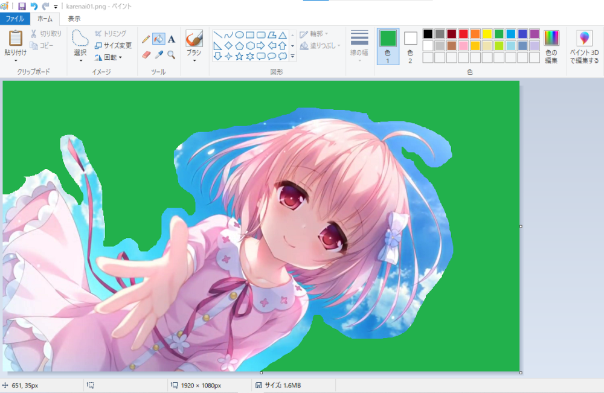The width and height of the screenshot is (604, 393).
Task: Expand the Select (選択) dropdown arrow
Action: [80, 61]
